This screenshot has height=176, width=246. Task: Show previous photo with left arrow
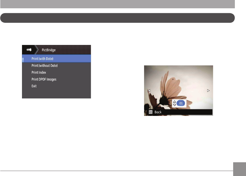point(149,91)
